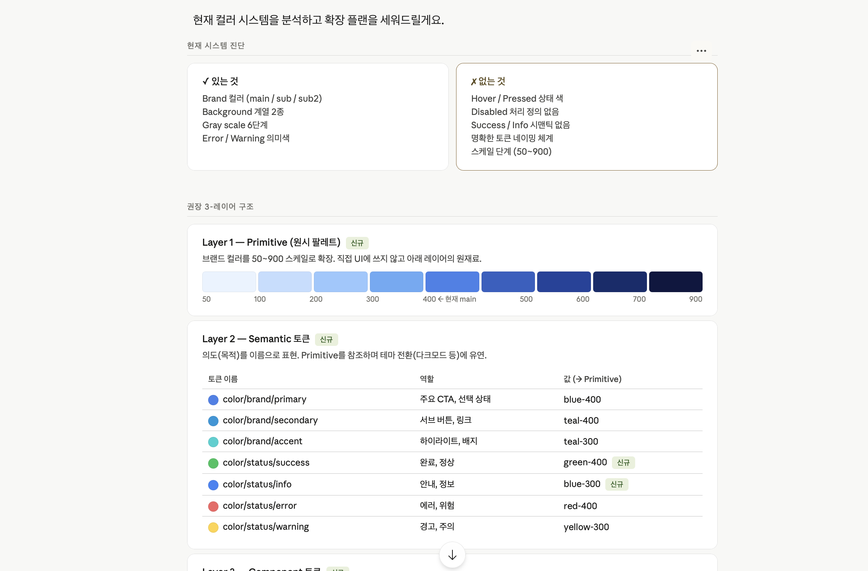Click 'Gray scale 6단계' line

[x=235, y=125]
